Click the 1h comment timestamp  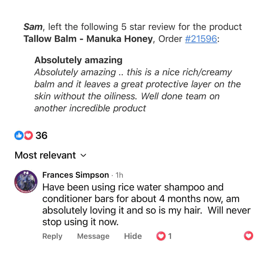click(119, 175)
